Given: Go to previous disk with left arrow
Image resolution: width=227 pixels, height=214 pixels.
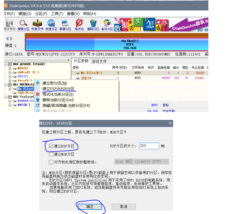Looking at the screenshot, I should (x=8, y=39).
